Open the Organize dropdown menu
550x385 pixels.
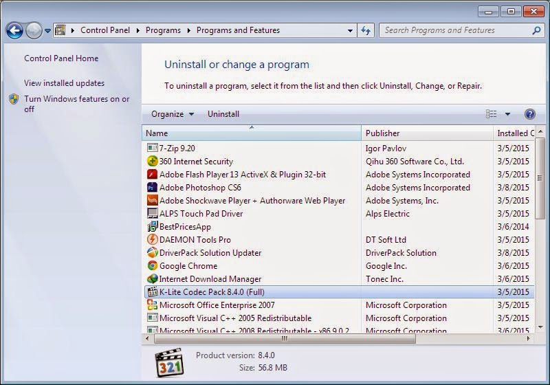(x=173, y=114)
